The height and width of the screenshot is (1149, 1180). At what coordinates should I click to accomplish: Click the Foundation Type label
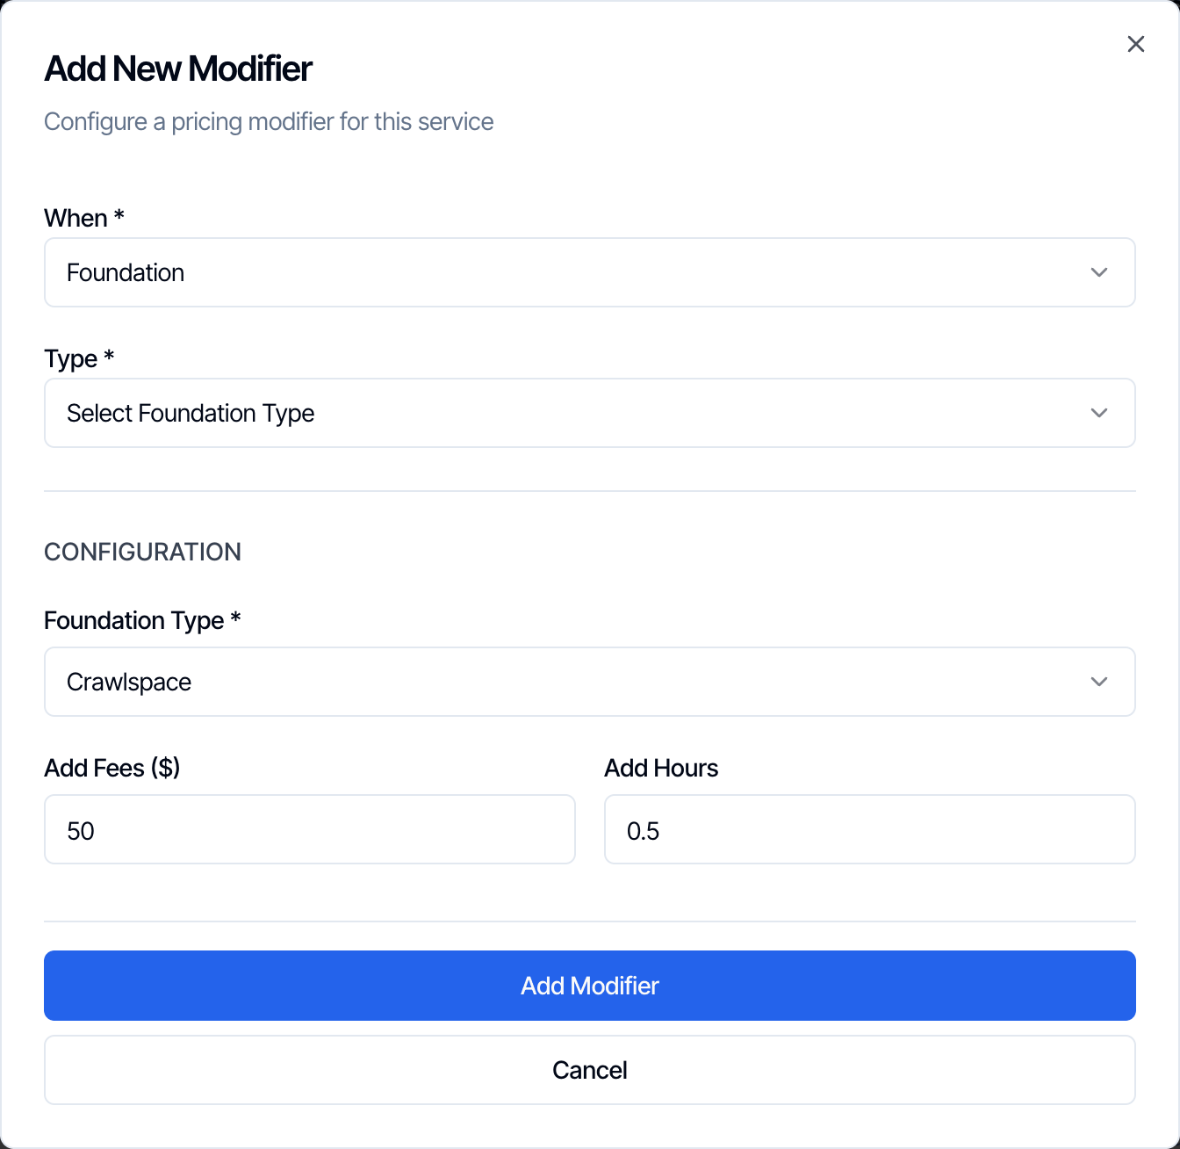(142, 620)
